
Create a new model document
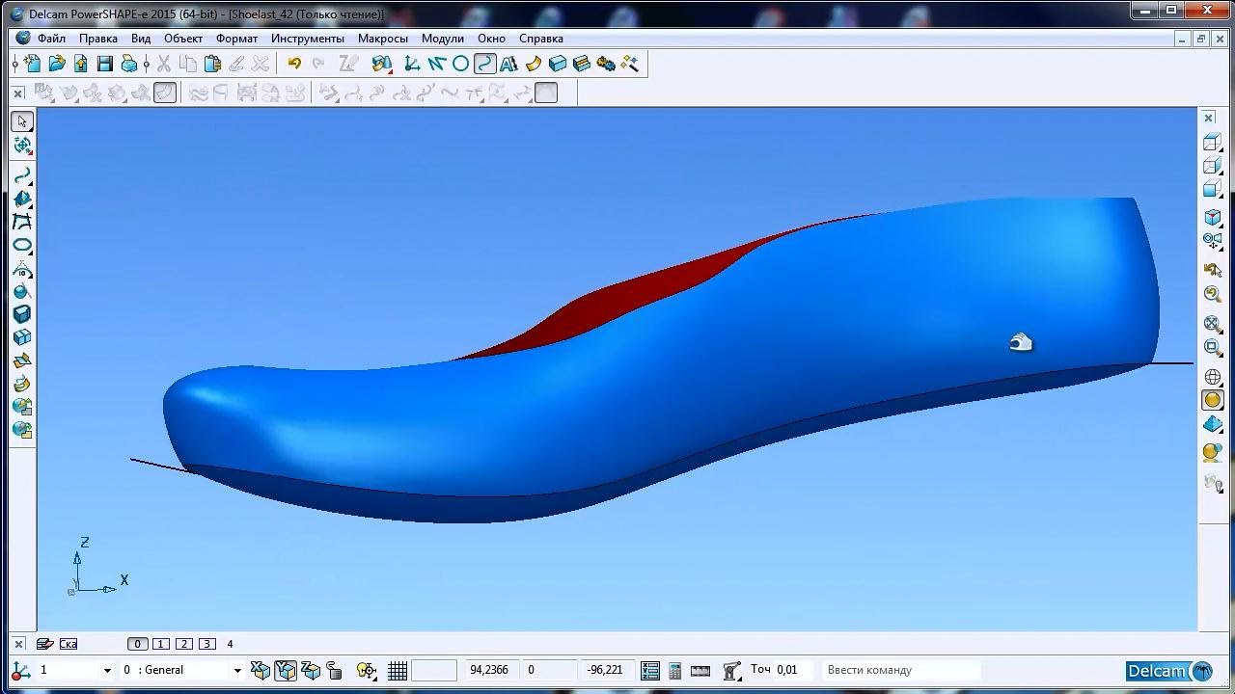[x=33, y=64]
